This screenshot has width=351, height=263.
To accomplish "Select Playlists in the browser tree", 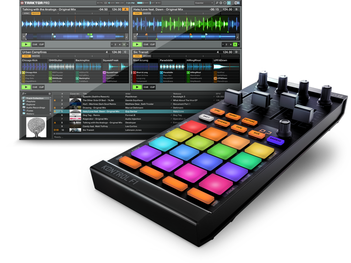I will (31, 102).
